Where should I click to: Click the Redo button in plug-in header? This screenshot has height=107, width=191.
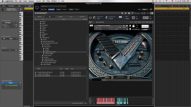pyautogui.click(x=77, y=10)
